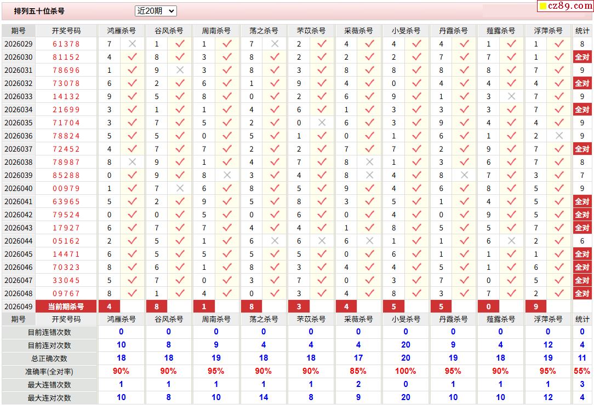Click the 最大连对次数 row label

pyautogui.click(x=49, y=398)
